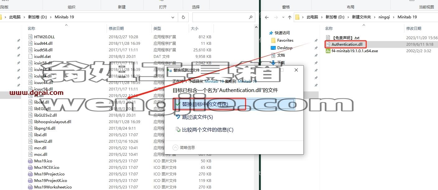Sort left window by 修改日期 column

tap(116, 28)
